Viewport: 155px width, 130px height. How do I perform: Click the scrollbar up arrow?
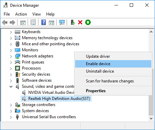[x=151, y=32]
